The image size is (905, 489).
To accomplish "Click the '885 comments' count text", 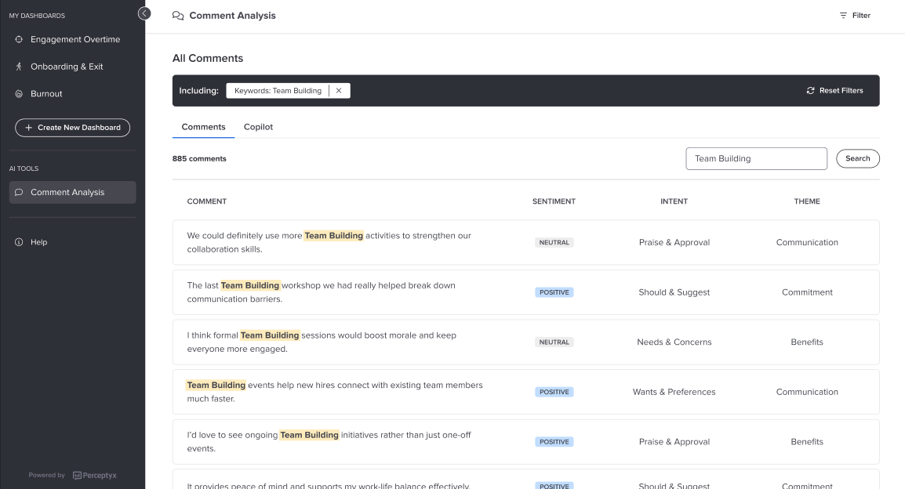I will (199, 158).
